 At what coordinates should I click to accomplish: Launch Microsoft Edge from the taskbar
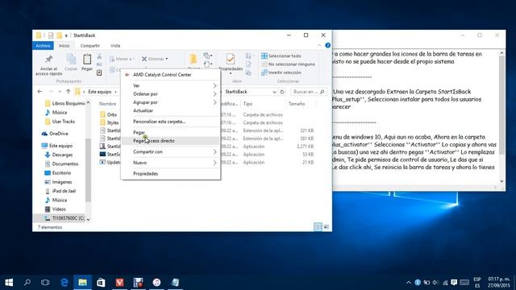pyautogui.click(x=64, y=283)
